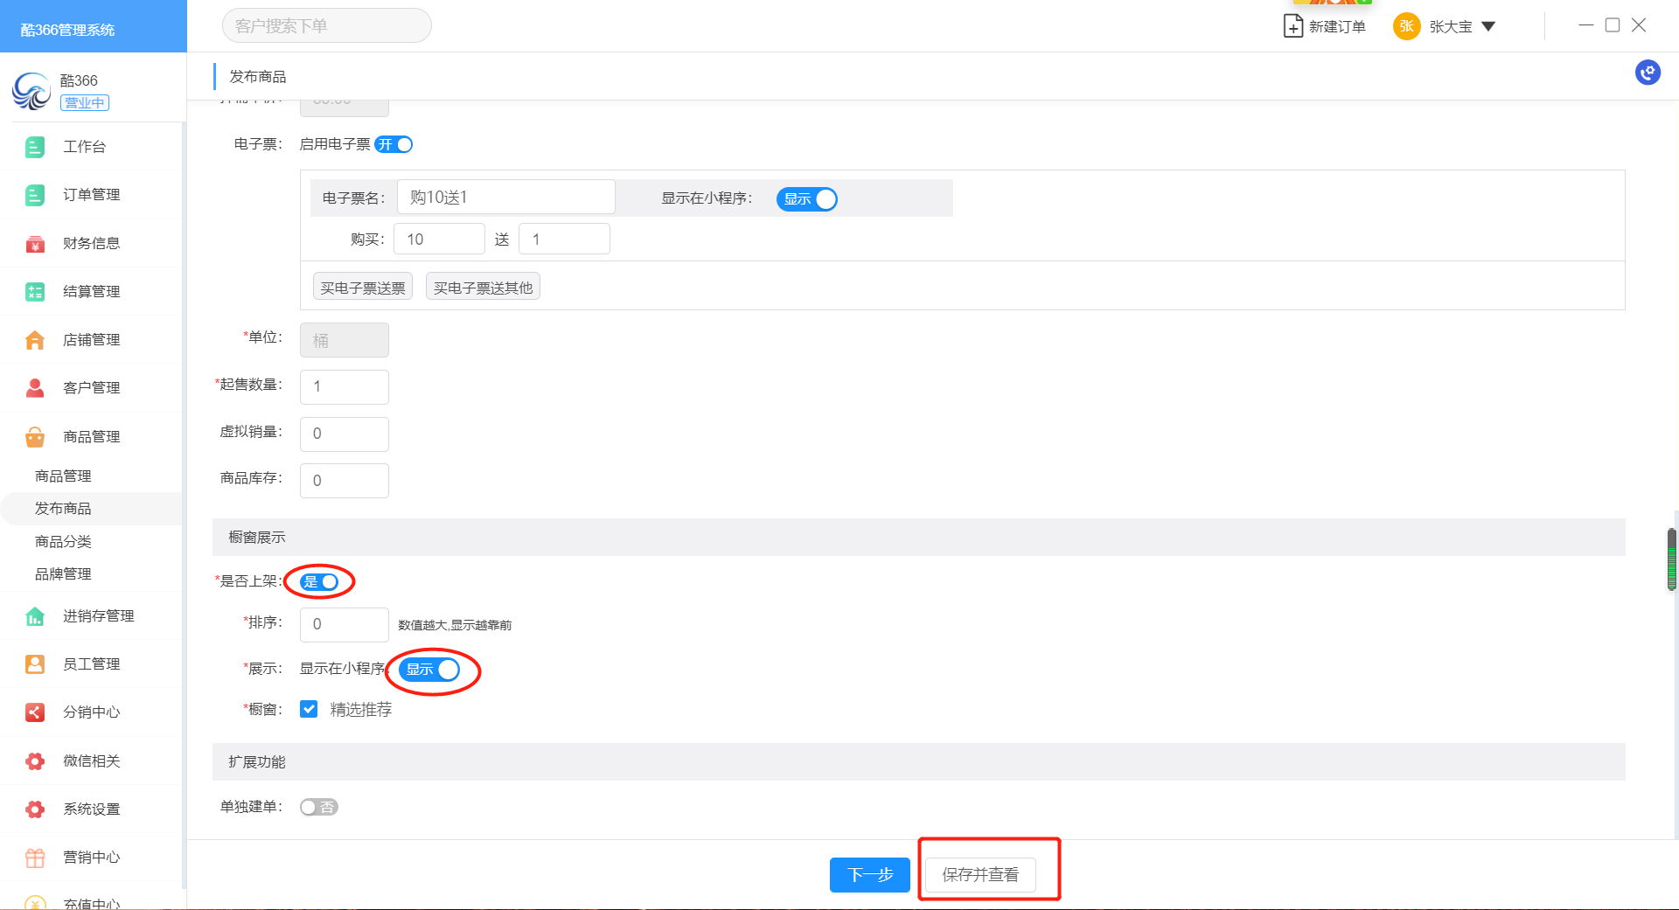
Task: Open the 张大宝 user dropdown
Action: [x=1487, y=26]
